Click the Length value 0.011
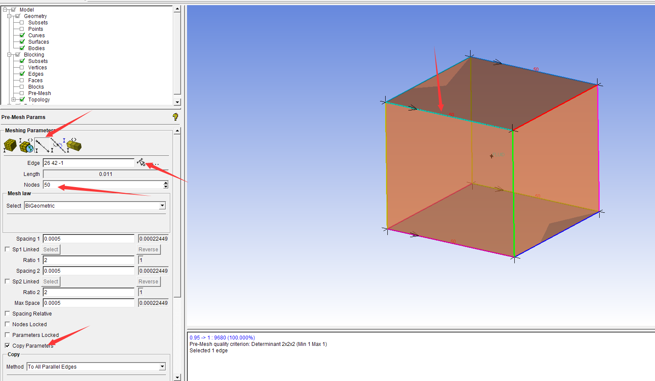This screenshot has height=381, width=655. click(x=106, y=174)
